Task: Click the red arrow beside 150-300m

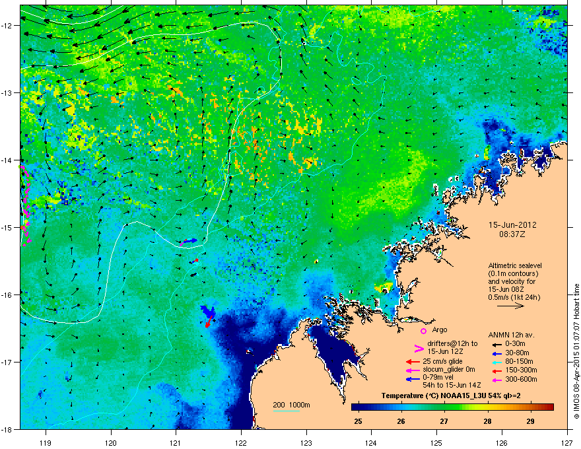Action: tap(496, 370)
